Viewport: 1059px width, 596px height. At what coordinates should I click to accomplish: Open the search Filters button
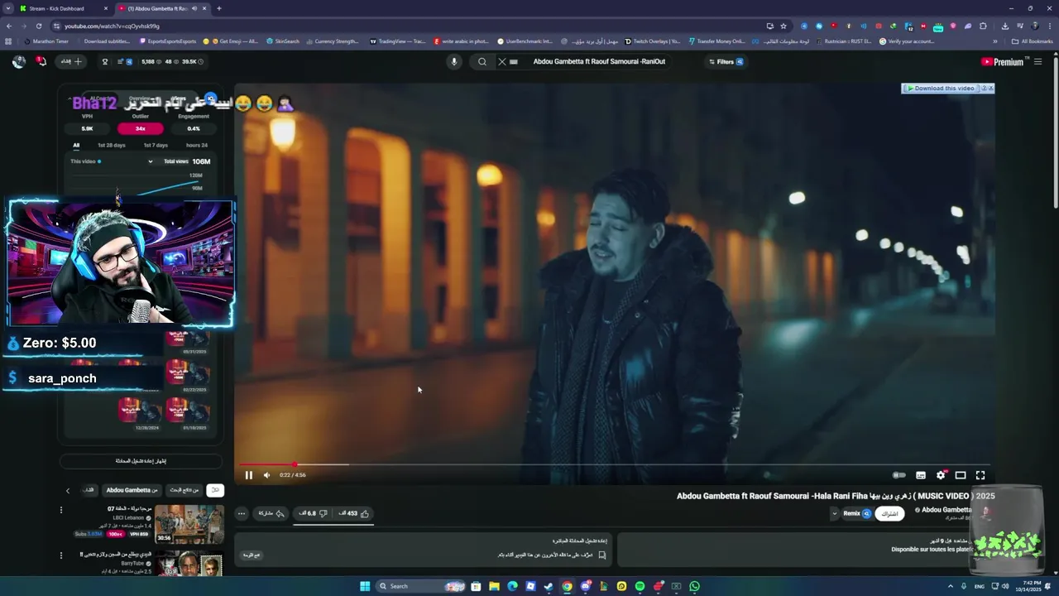726,61
